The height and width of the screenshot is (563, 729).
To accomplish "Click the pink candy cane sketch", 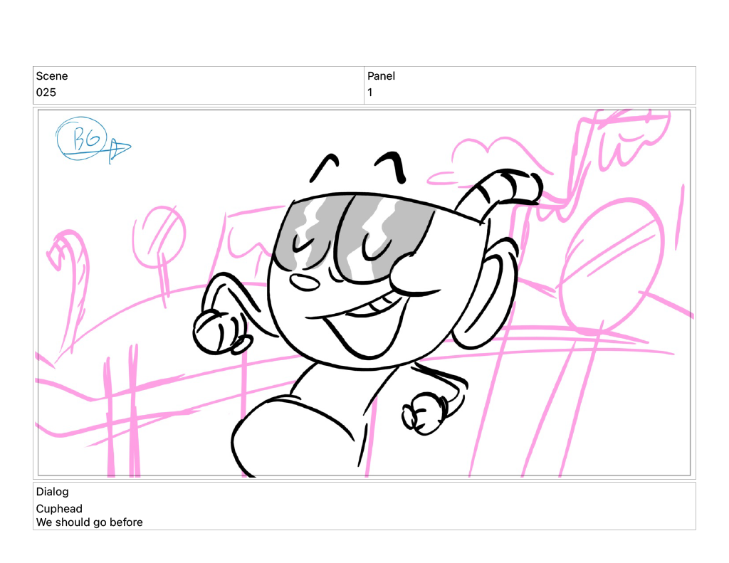I will point(70,270).
